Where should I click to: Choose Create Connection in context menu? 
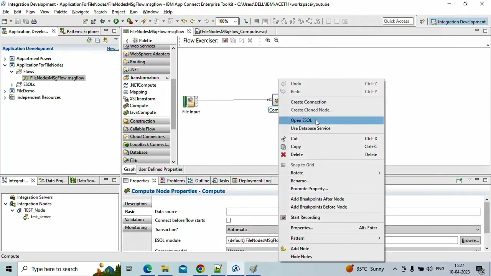331,102
